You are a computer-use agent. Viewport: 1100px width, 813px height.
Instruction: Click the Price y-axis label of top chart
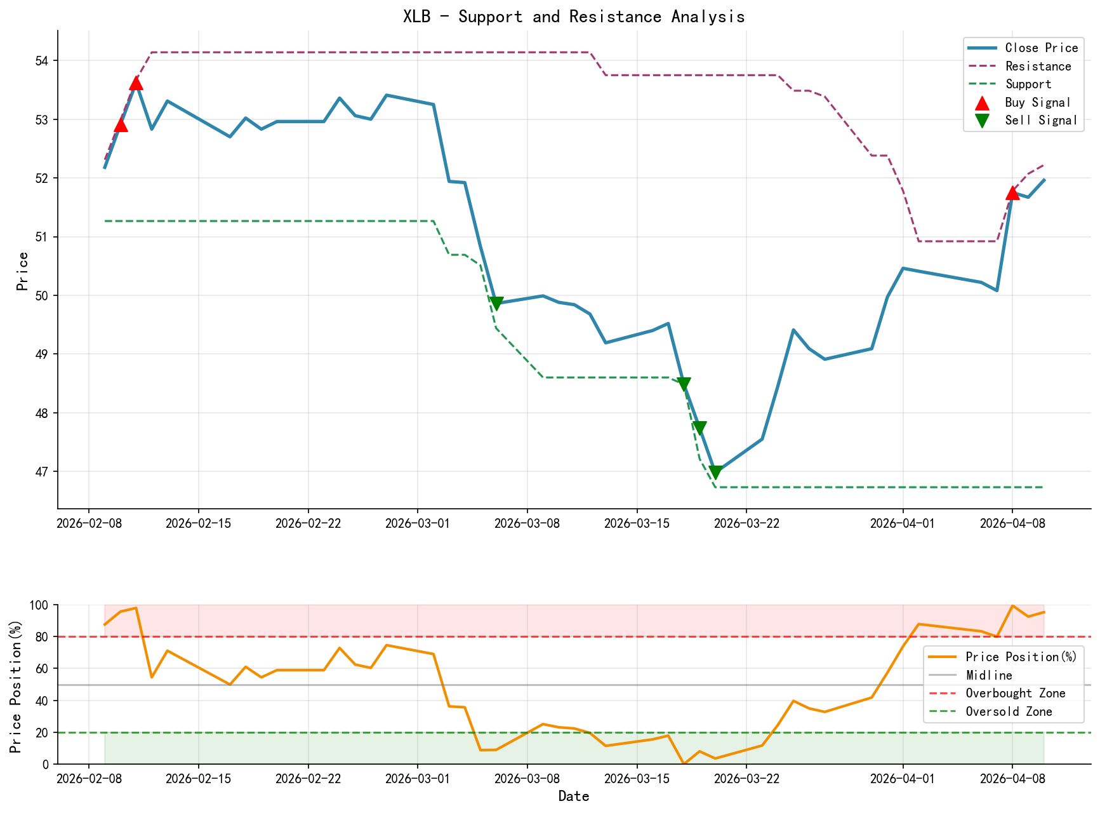pyautogui.click(x=23, y=271)
